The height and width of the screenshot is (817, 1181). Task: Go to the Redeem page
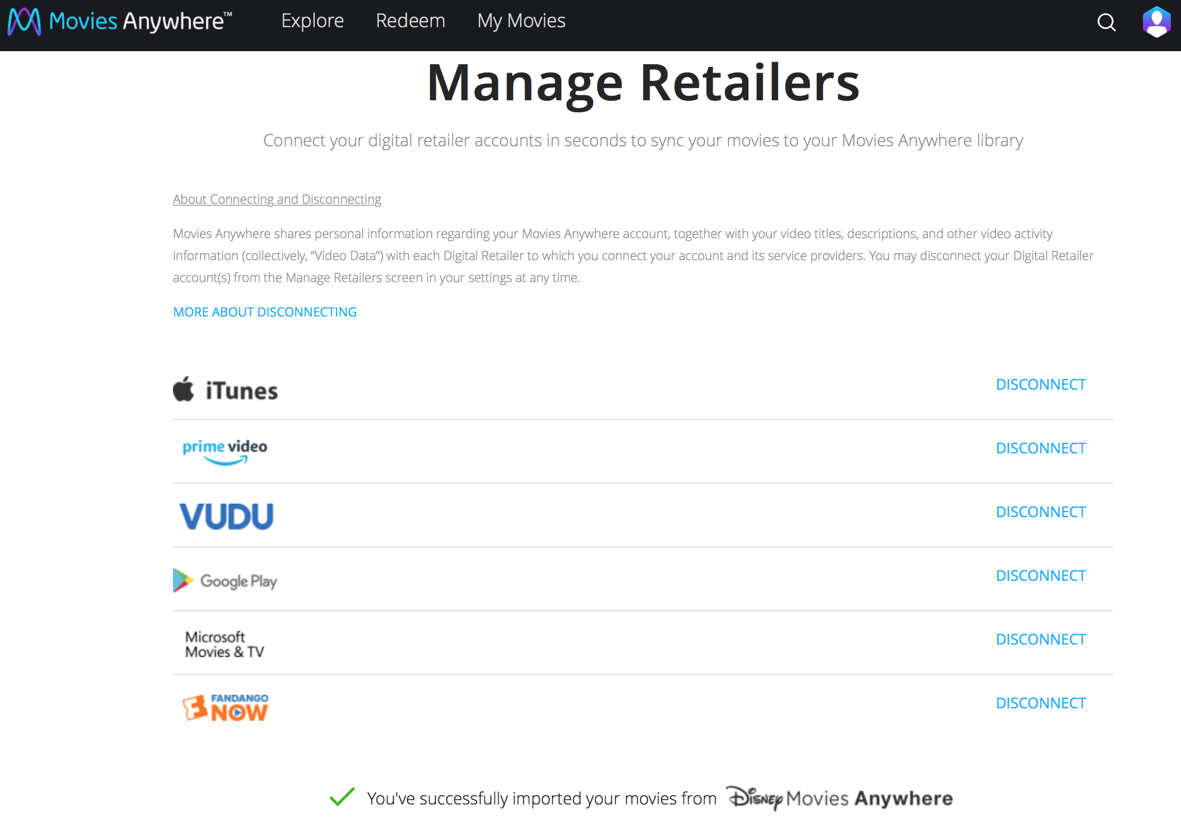coord(410,21)
